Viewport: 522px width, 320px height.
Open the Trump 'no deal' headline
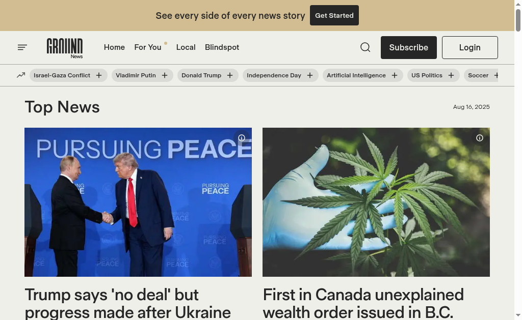128,303
